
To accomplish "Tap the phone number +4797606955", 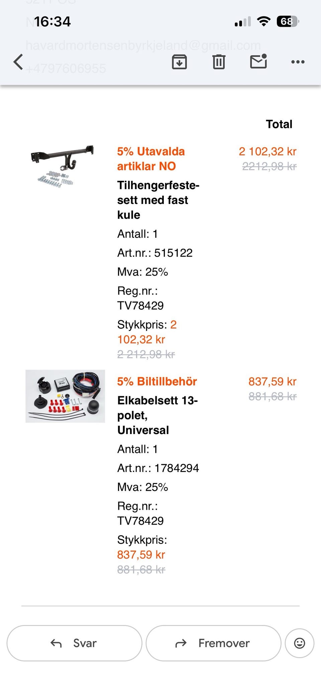I will click(x=66, y=69).
